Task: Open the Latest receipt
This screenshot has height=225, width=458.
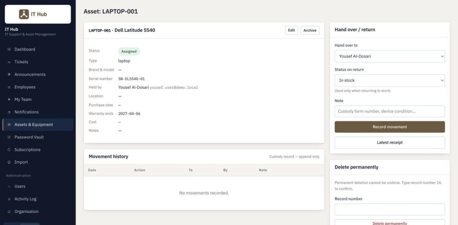Action: (390, 143)
